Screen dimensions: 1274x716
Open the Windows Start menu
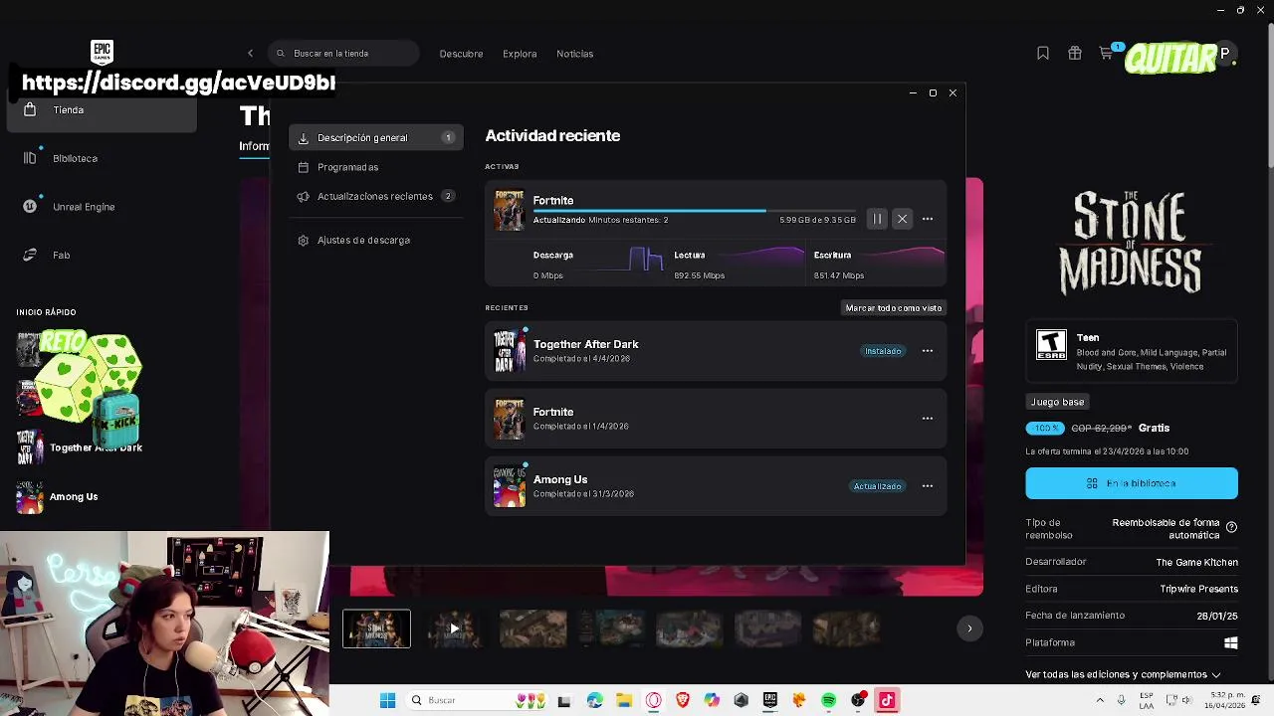[x=388, y=701]
